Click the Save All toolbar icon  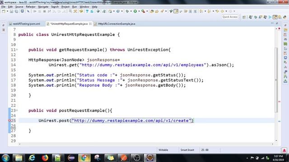coord(16,11)
